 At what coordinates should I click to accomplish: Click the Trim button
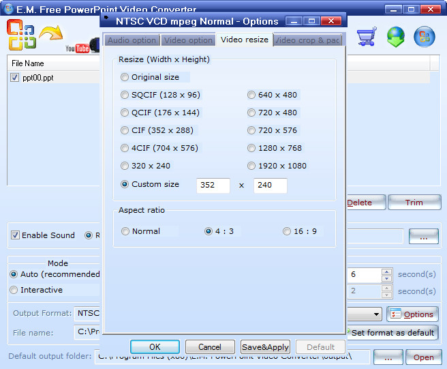coord(414,202)
